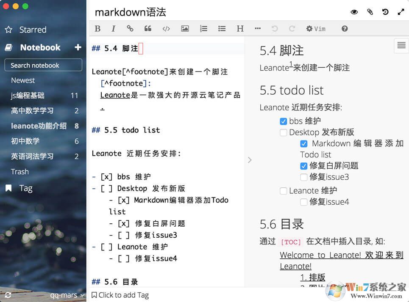Add a new notebook with the plus icon
The height and width of the screenshot is (302, 409).
pyautogui.click(x=78, y=47)
